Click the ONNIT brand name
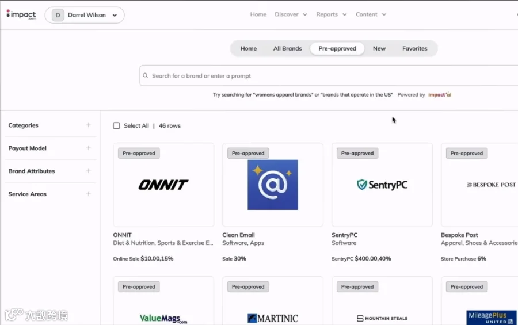This screenshot has height=325, width=518. [122, 235]
